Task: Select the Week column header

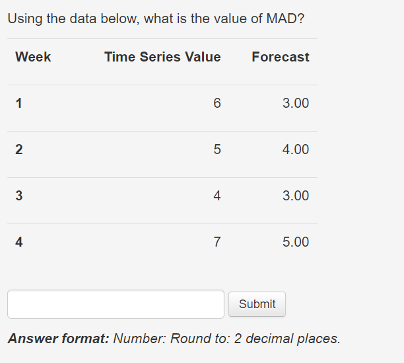Action: [x=33, y=57]
